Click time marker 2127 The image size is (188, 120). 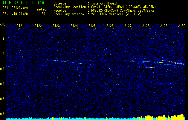[x=128, y=26]
